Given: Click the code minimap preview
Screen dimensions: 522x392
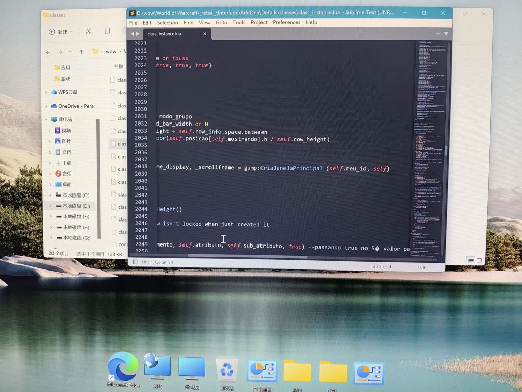Looking at the screenshot, I should click(x=429, y=143).
